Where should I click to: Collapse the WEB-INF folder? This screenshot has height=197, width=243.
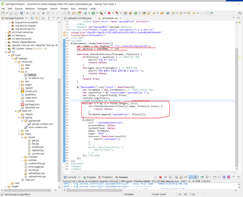tap(16, 111)
